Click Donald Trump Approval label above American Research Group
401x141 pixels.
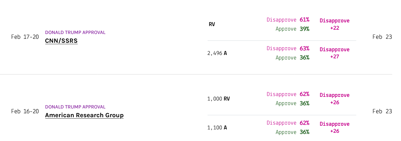tap(75, 107)
